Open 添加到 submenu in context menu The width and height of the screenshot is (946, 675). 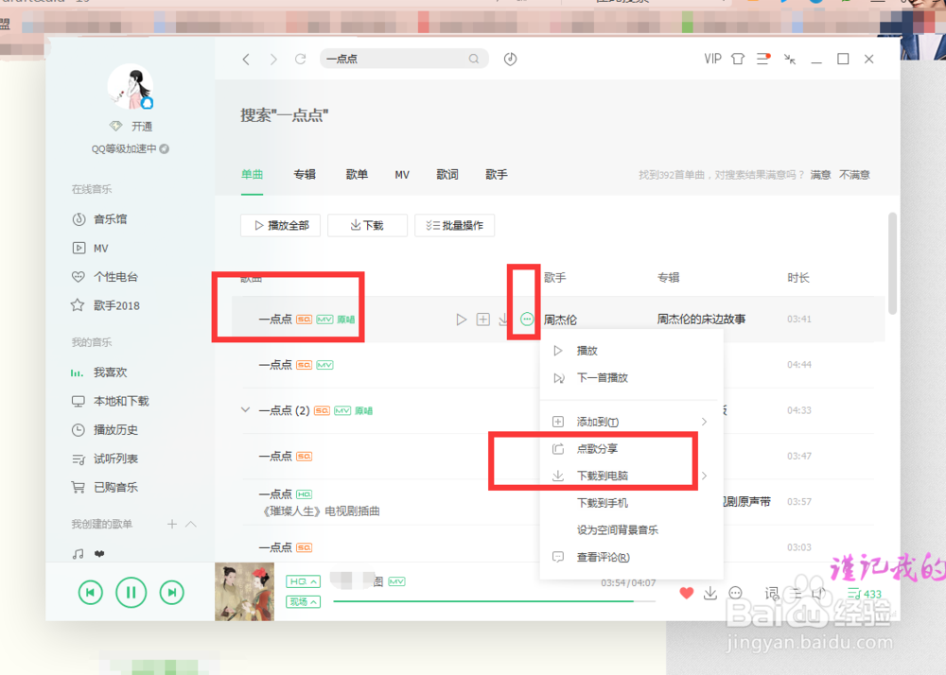coord(631,422)
